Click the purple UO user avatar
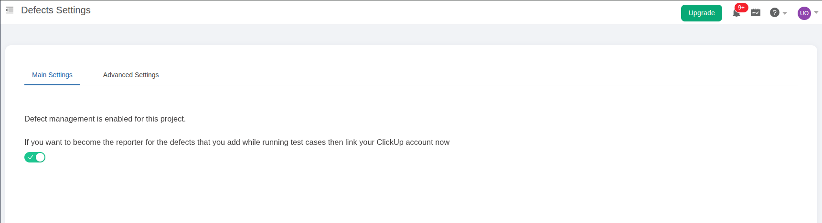 [x=804, y=13]
